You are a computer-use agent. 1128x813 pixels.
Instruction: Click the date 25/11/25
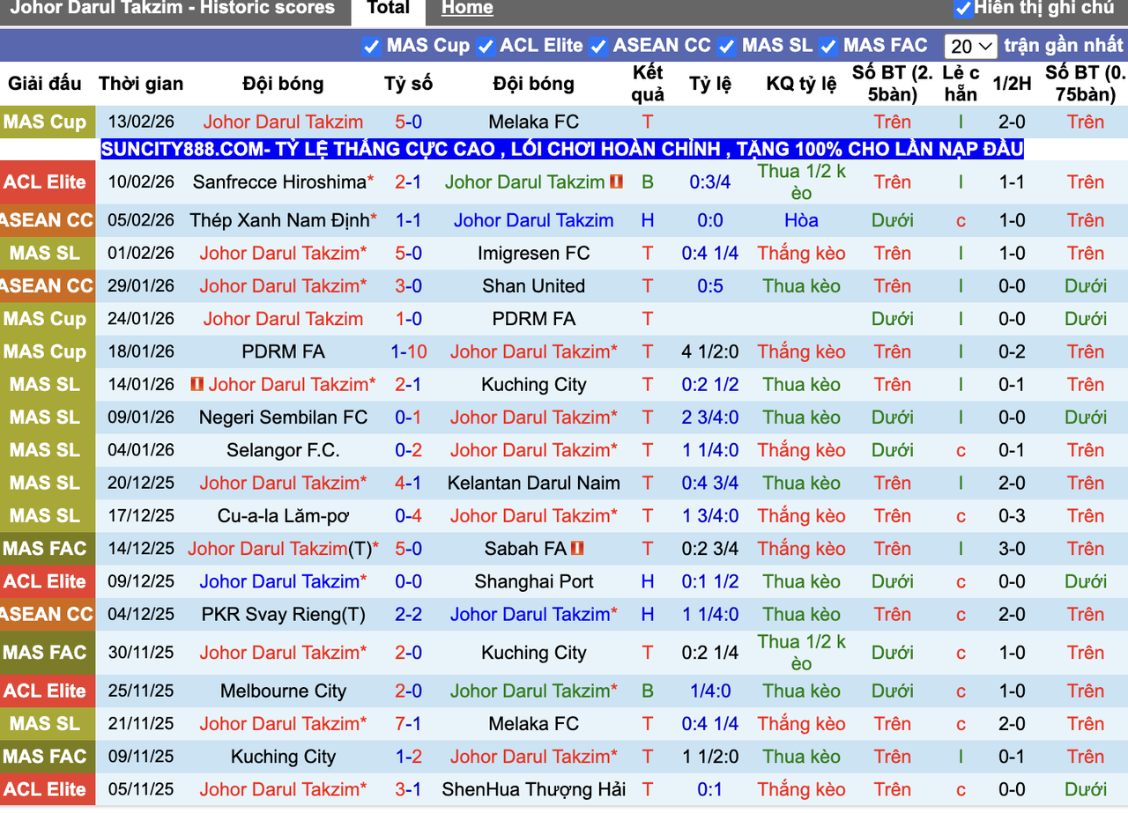pyautogui.click(x=141, y=691)
